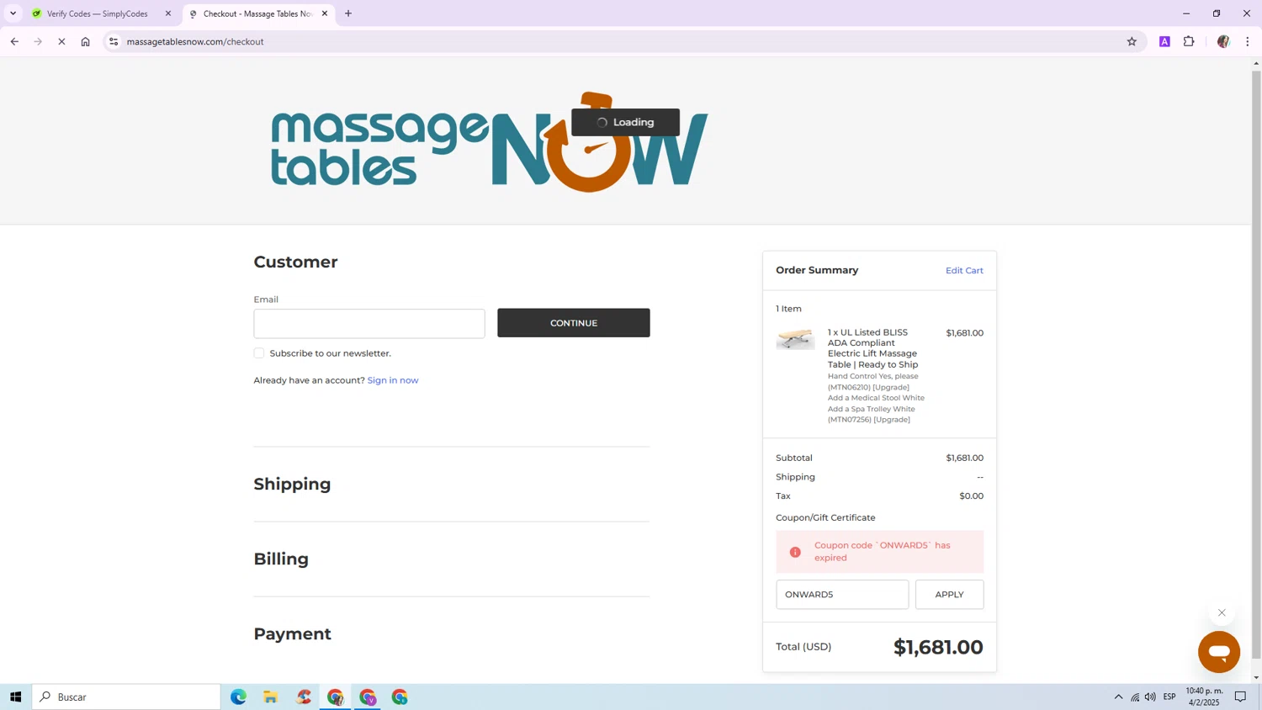1262x710 pixels.
Task: Open a new browser tab
Action: 348,13
